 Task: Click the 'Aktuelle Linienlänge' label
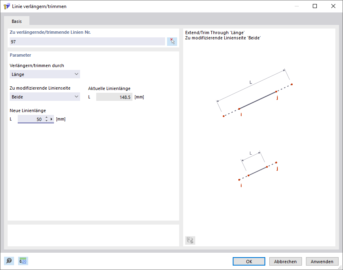[x=109, y=88]
